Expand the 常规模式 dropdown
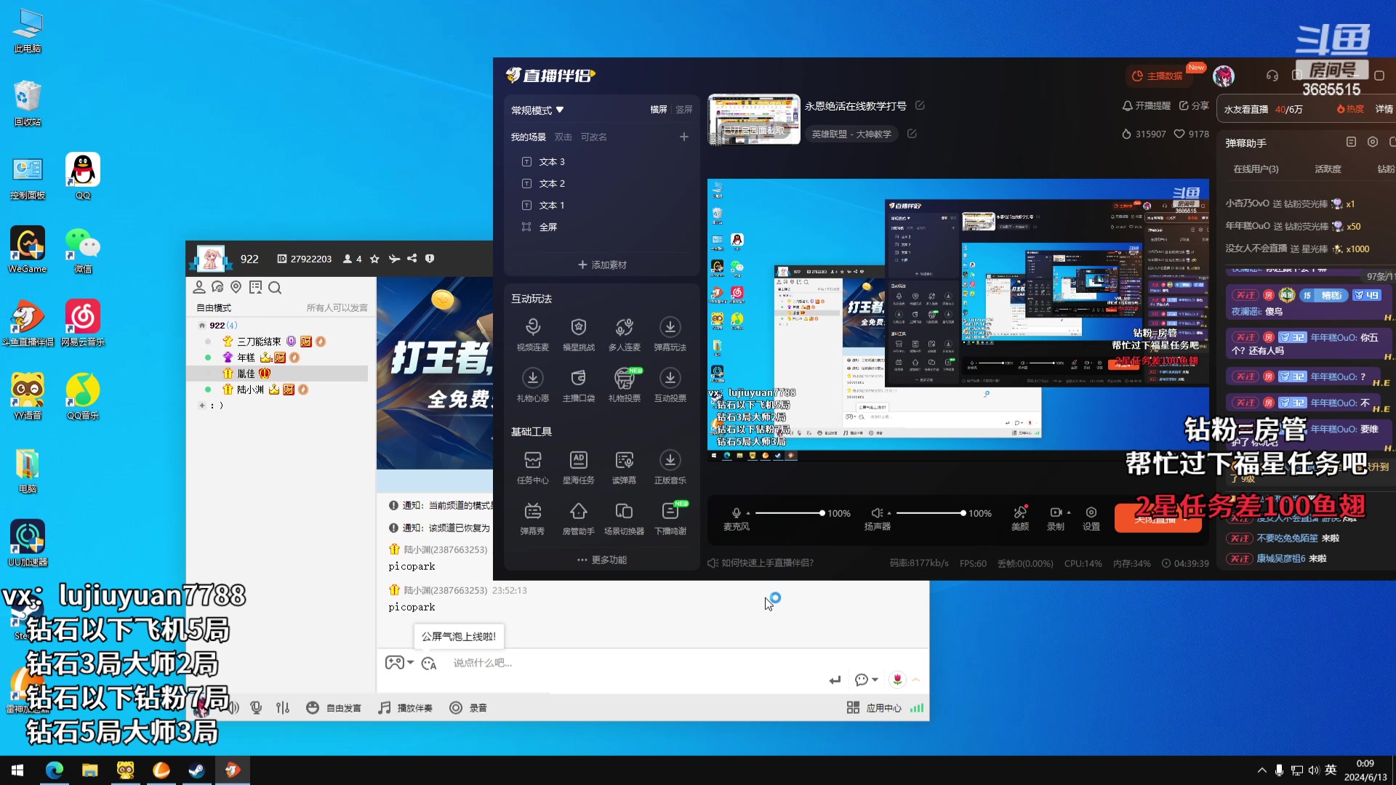This screenshot has width=1396, height=785. pos(537,110)
